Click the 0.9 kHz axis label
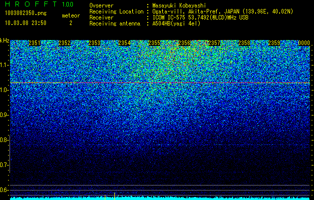314x200 pixels. pyautogui.click(x=4, y=115)
